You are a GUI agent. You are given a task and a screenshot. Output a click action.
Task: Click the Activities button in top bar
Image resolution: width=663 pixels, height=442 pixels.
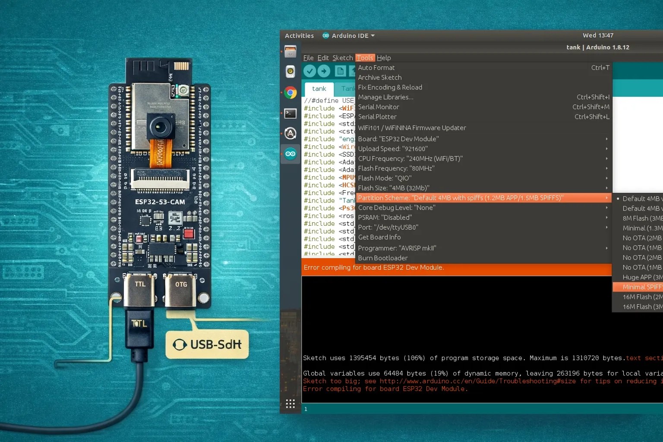[299, 36]
